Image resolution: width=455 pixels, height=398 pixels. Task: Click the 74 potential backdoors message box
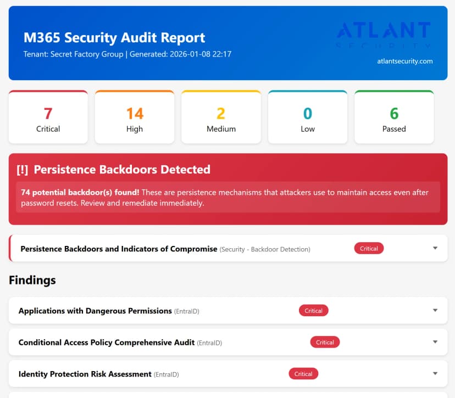[227, 198]
